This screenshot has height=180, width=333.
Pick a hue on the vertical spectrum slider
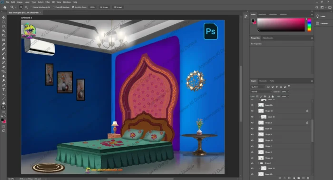(x=309, y=25)
